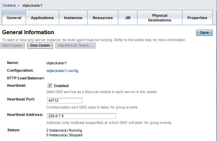Open the JBI tab
Image resolution: width=217 pixels, height=141 pixels.
click(128, 18)
